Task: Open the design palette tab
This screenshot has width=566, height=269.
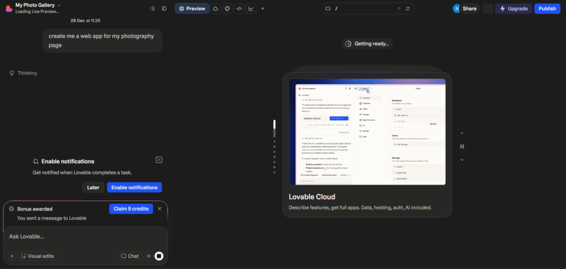Action: coord(227,8)
